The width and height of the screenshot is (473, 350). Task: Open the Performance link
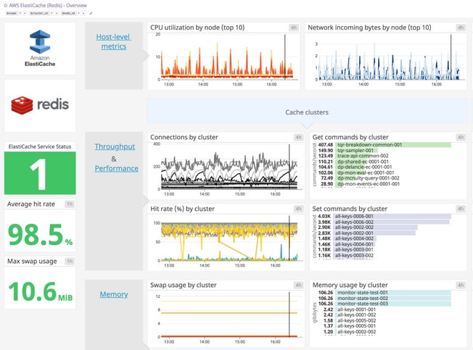(x=117, y=168)
